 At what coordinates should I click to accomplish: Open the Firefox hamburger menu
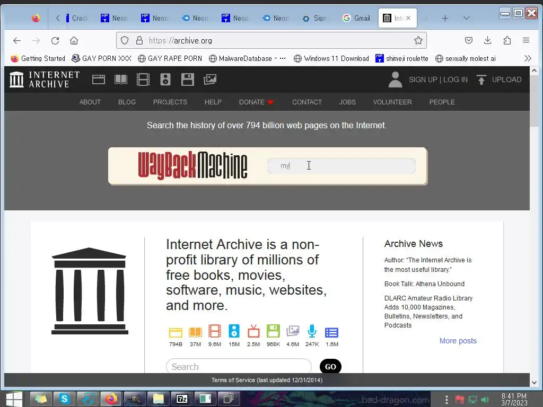pos(526,40)
